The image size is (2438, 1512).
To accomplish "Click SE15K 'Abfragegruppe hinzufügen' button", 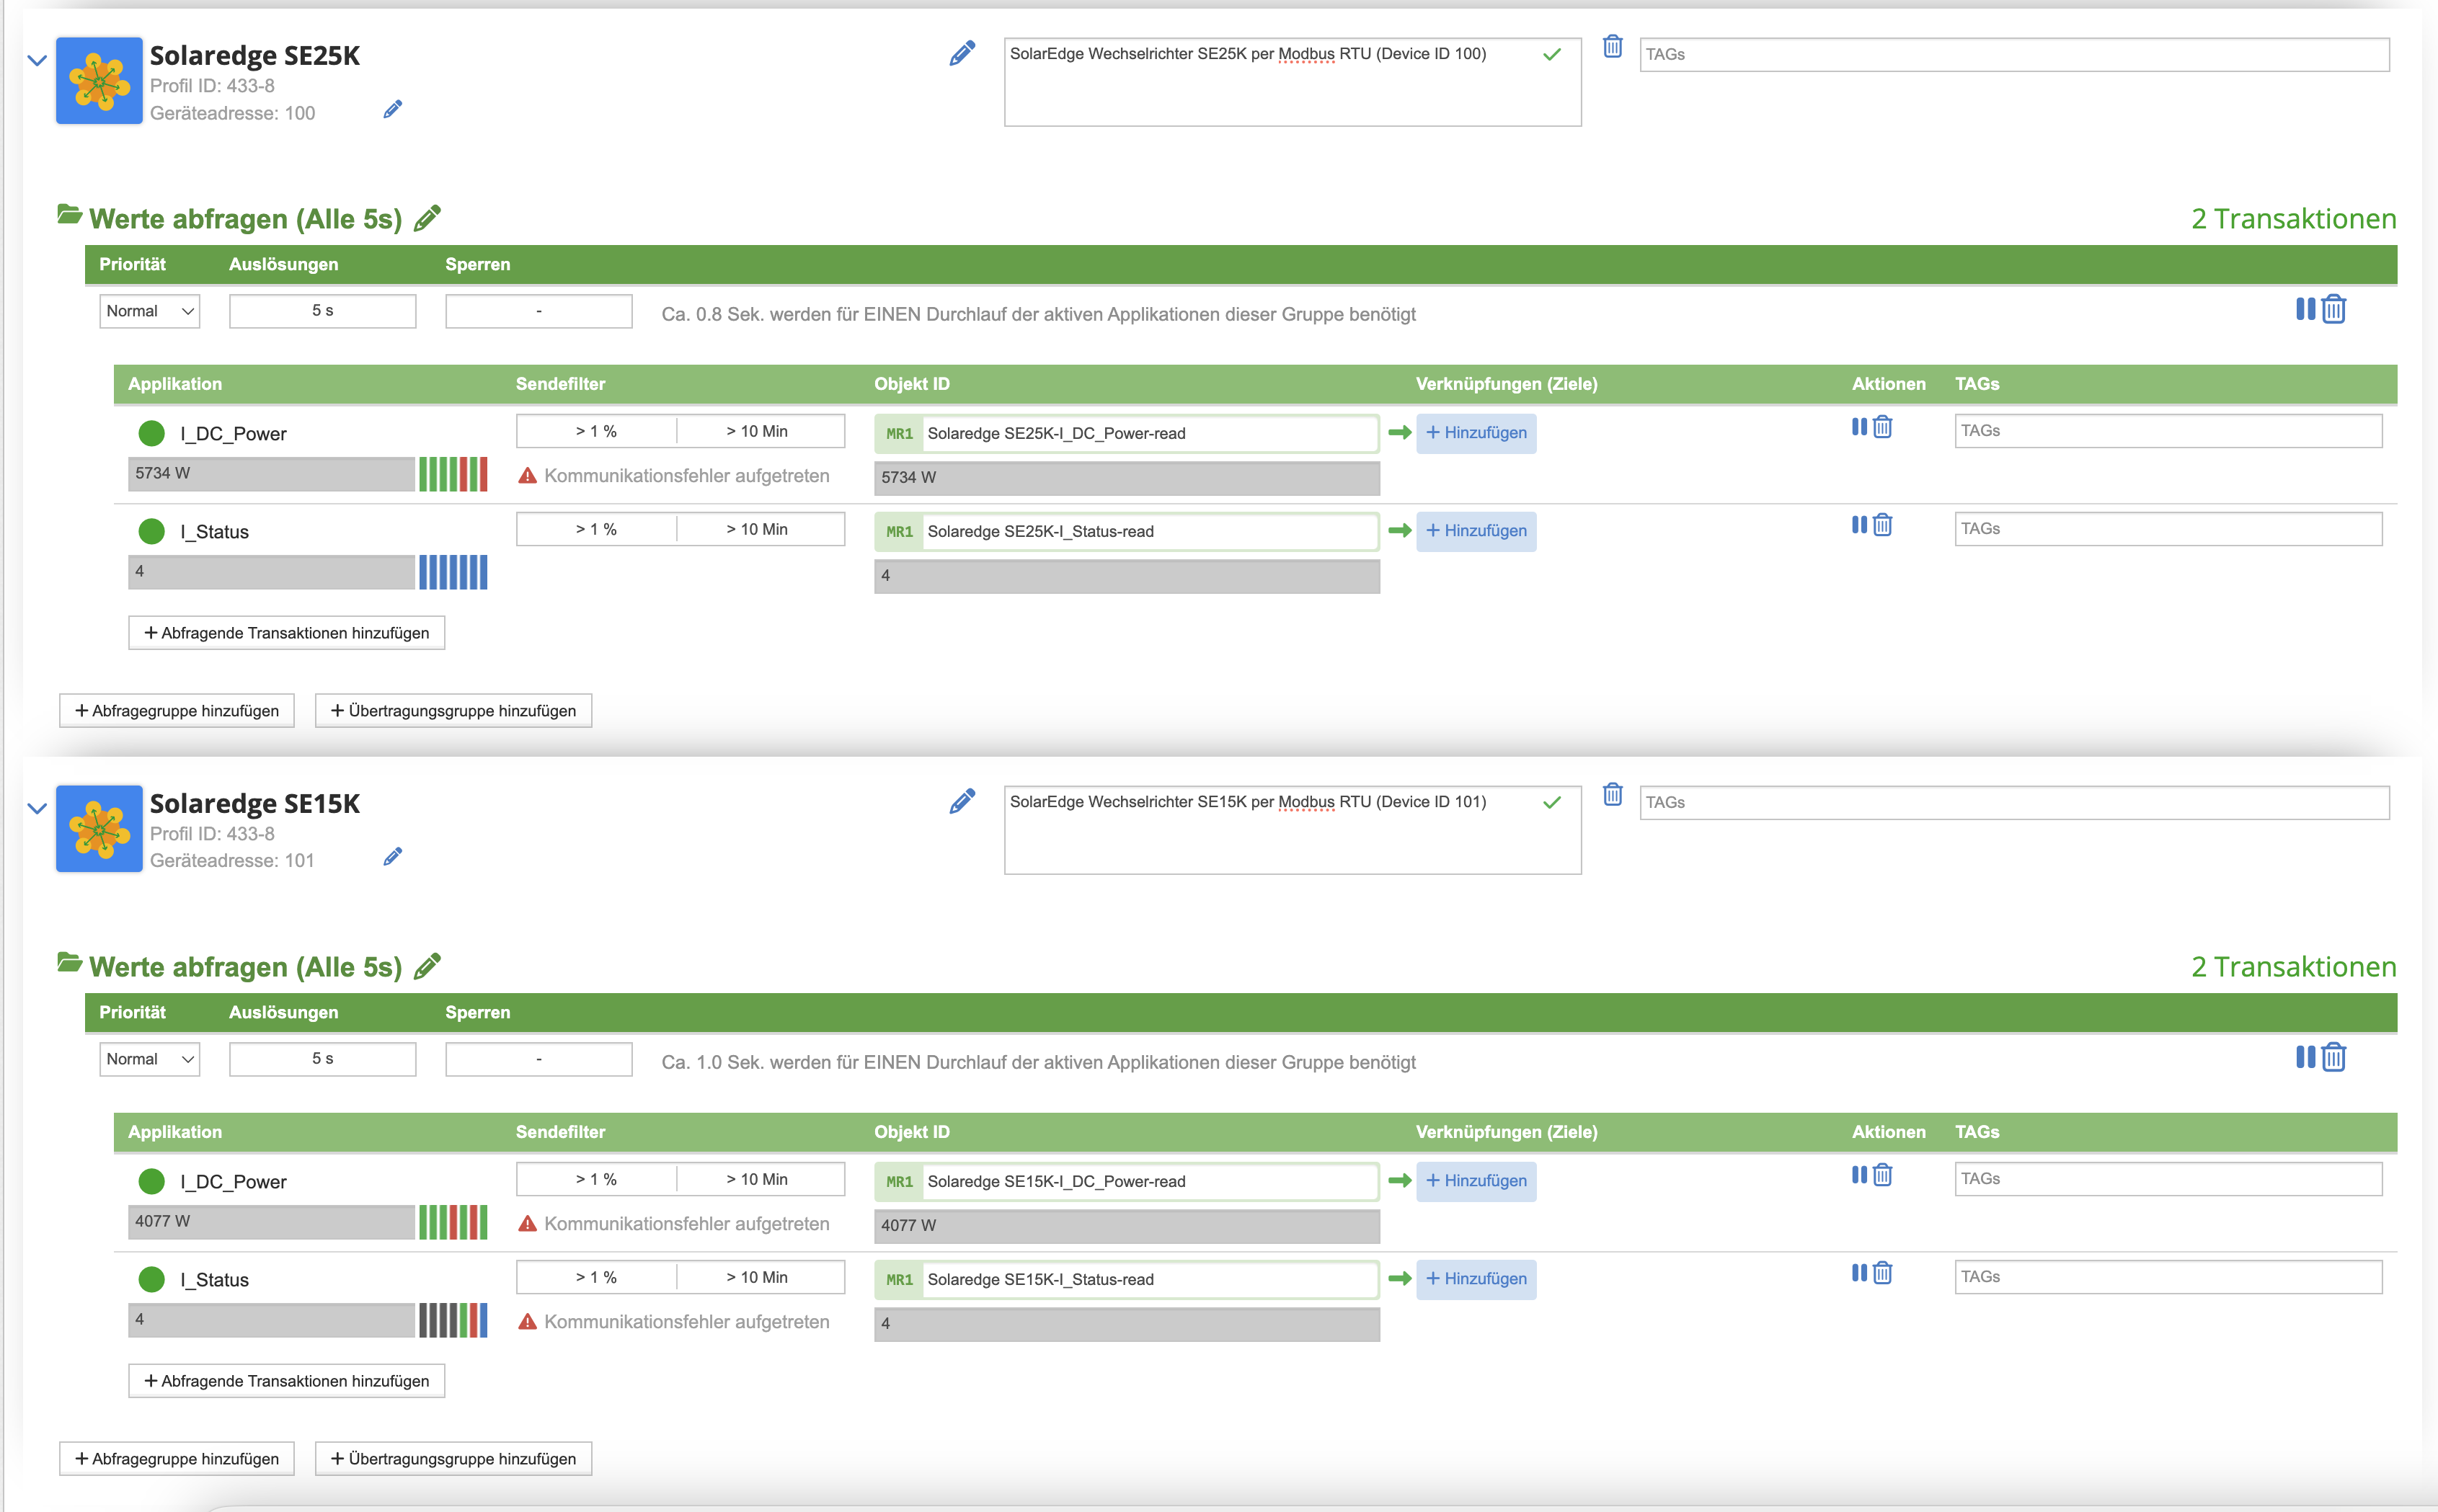I will pos(177,1459).
